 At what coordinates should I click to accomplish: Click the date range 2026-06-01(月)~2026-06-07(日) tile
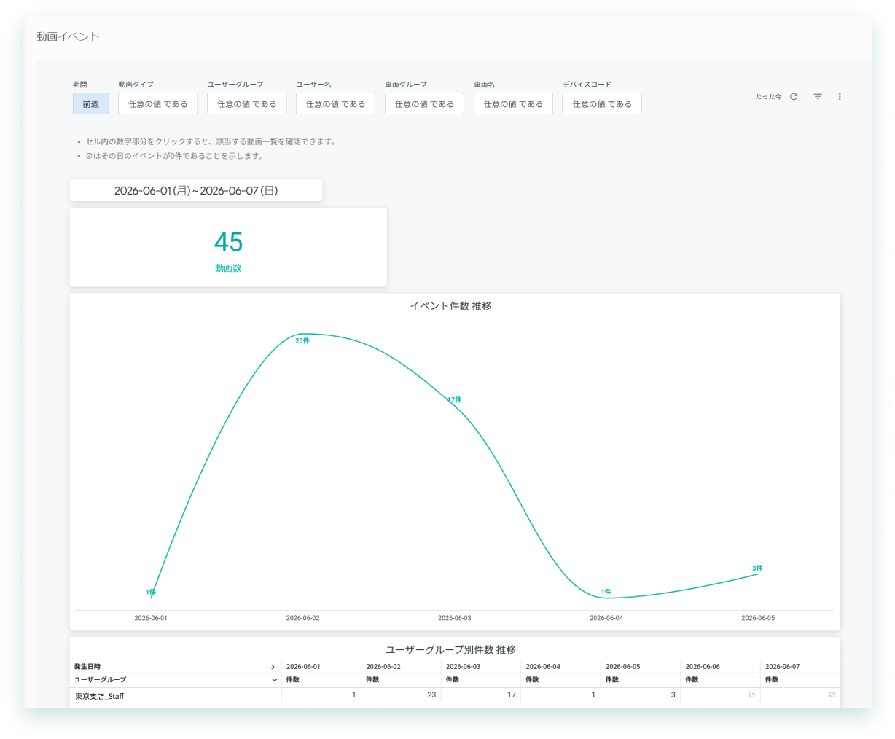click(x=196, y=190)
